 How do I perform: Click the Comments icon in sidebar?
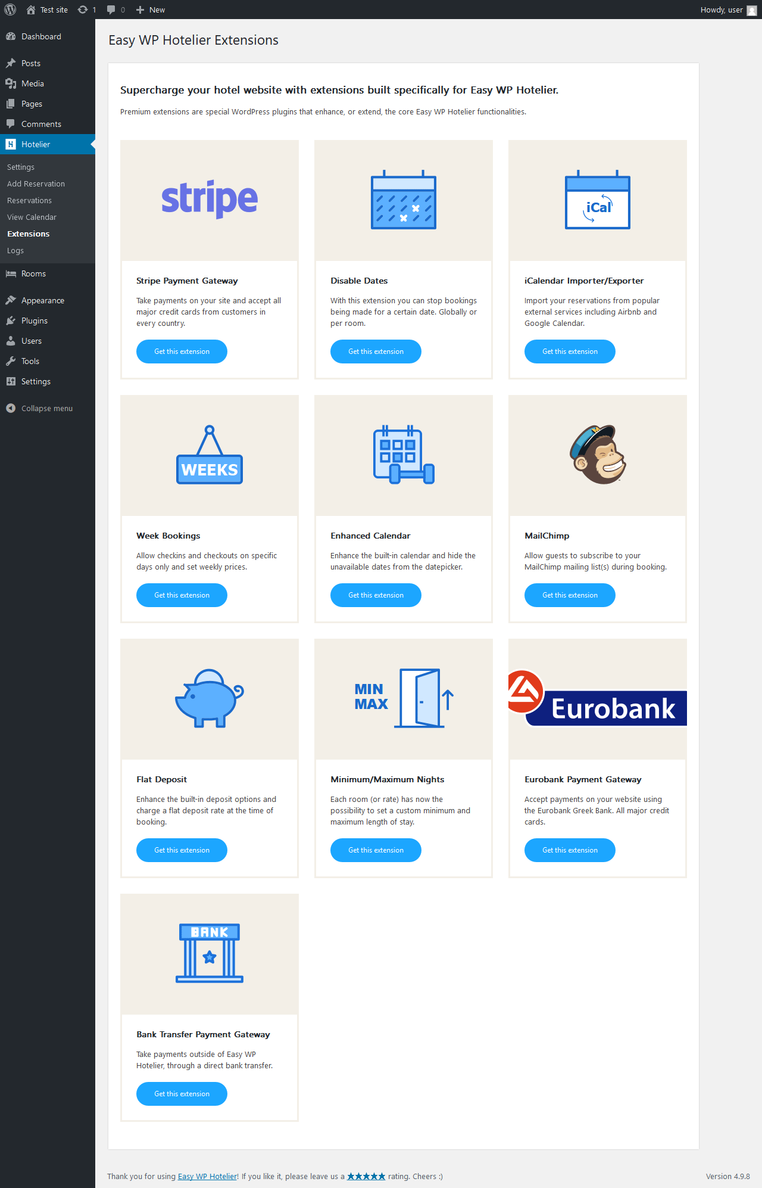tap(11, 124)
